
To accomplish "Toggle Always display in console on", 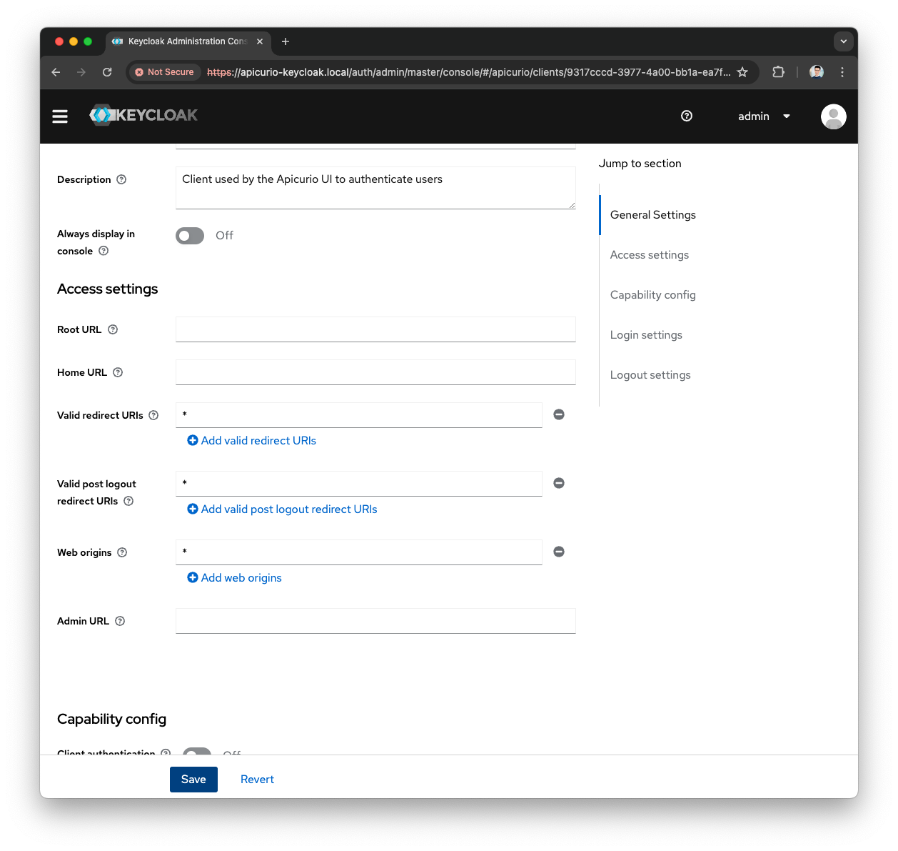I will tap(189, 235).
